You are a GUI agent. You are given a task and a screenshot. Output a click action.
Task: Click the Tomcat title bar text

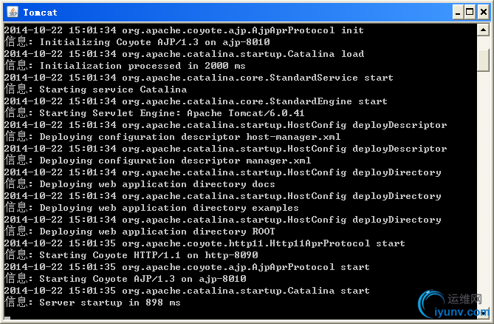click(40, 13)
